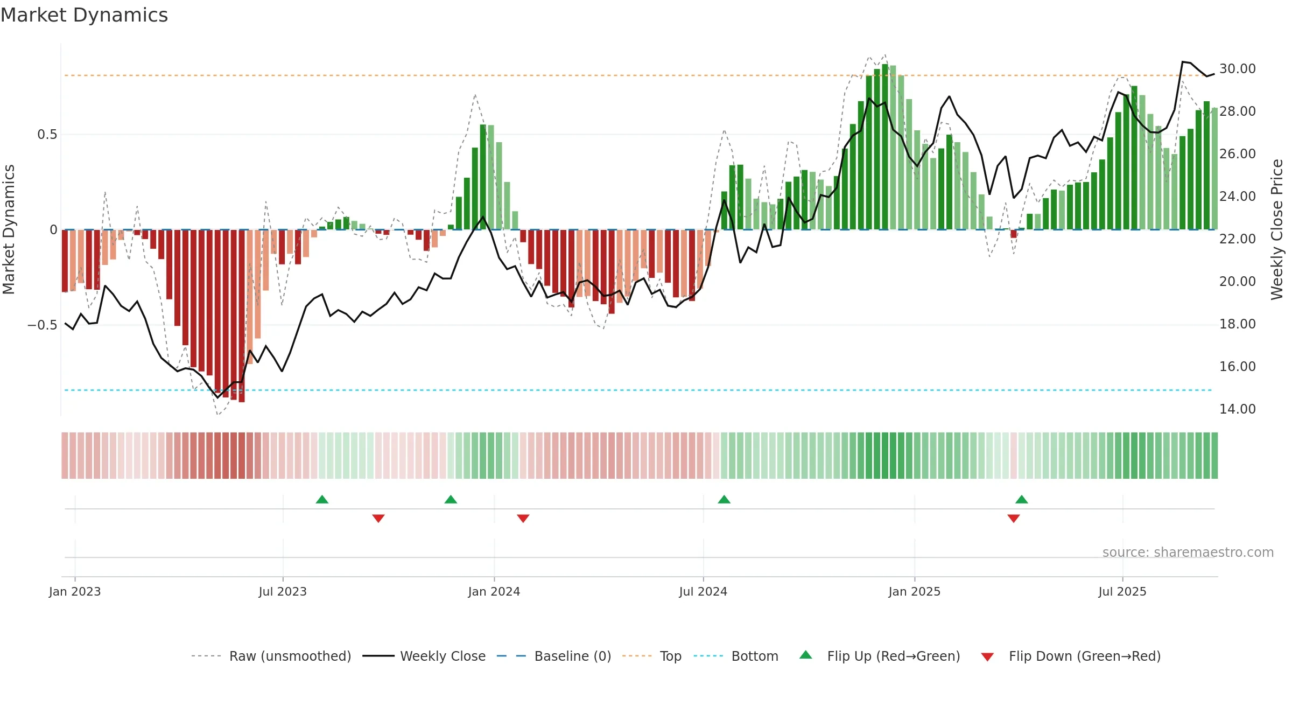Click the 20.00 price axis label
The image size is (1292, 727).
(x=1238, y=282)
